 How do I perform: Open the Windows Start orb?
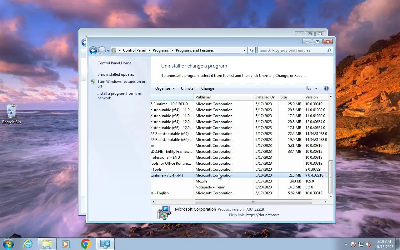(x=8, y=244)
